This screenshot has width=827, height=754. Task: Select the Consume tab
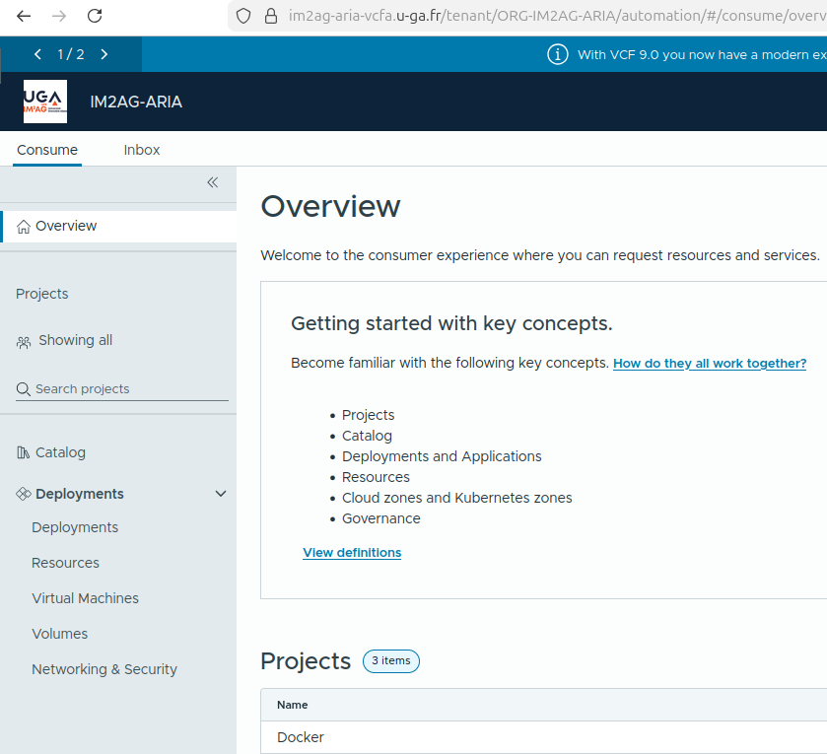(x=46, y=150)
